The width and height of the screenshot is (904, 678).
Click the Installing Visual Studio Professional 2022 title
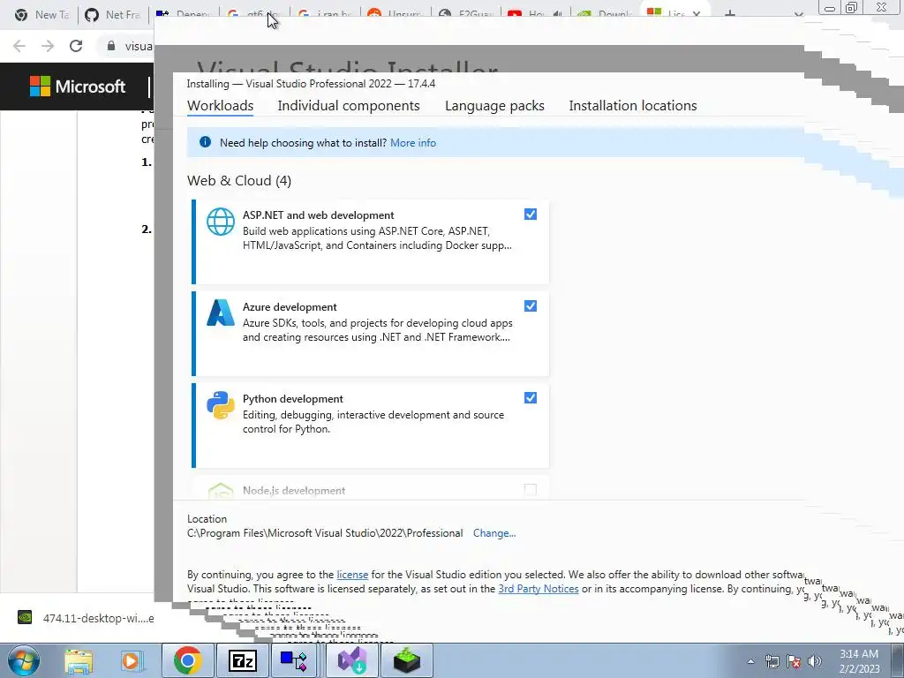(312, 84)
